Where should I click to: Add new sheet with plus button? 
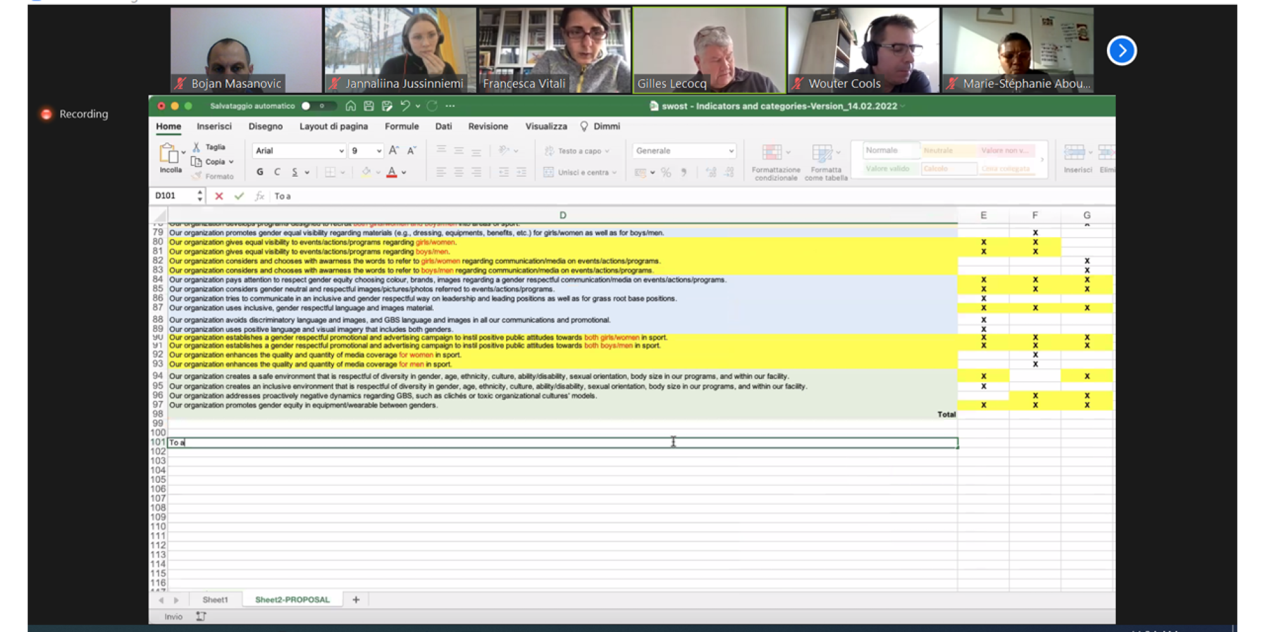(x=356, y=600)
